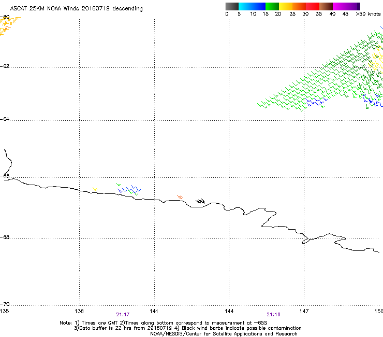This screenshot has height=337, width=383.
Task: Click the '>50 knots' legend label
Action: [368, 14]
